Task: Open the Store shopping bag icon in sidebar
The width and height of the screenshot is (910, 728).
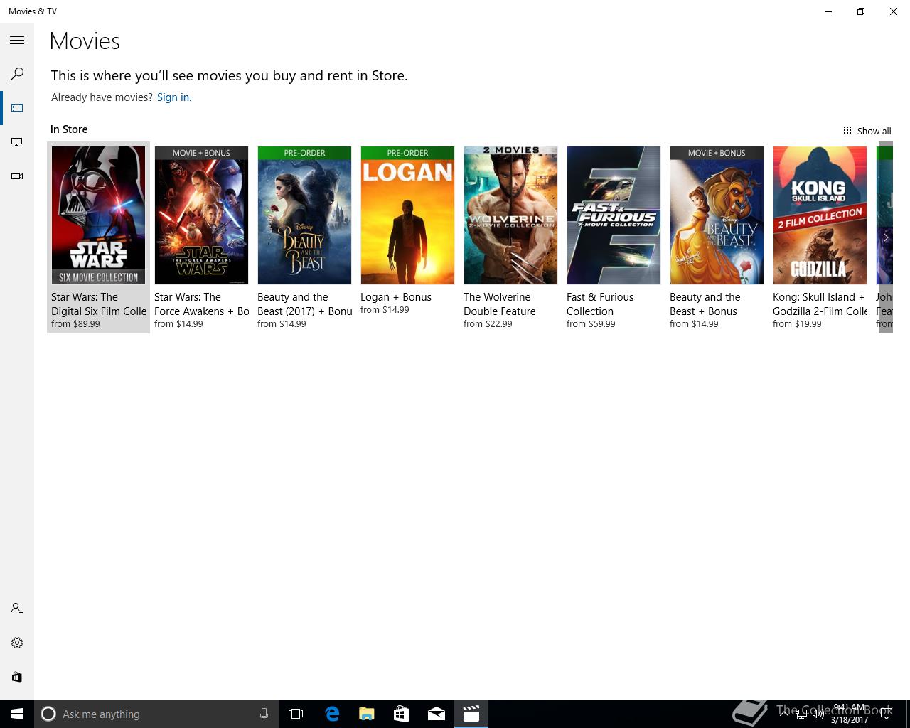Action: 17,677
